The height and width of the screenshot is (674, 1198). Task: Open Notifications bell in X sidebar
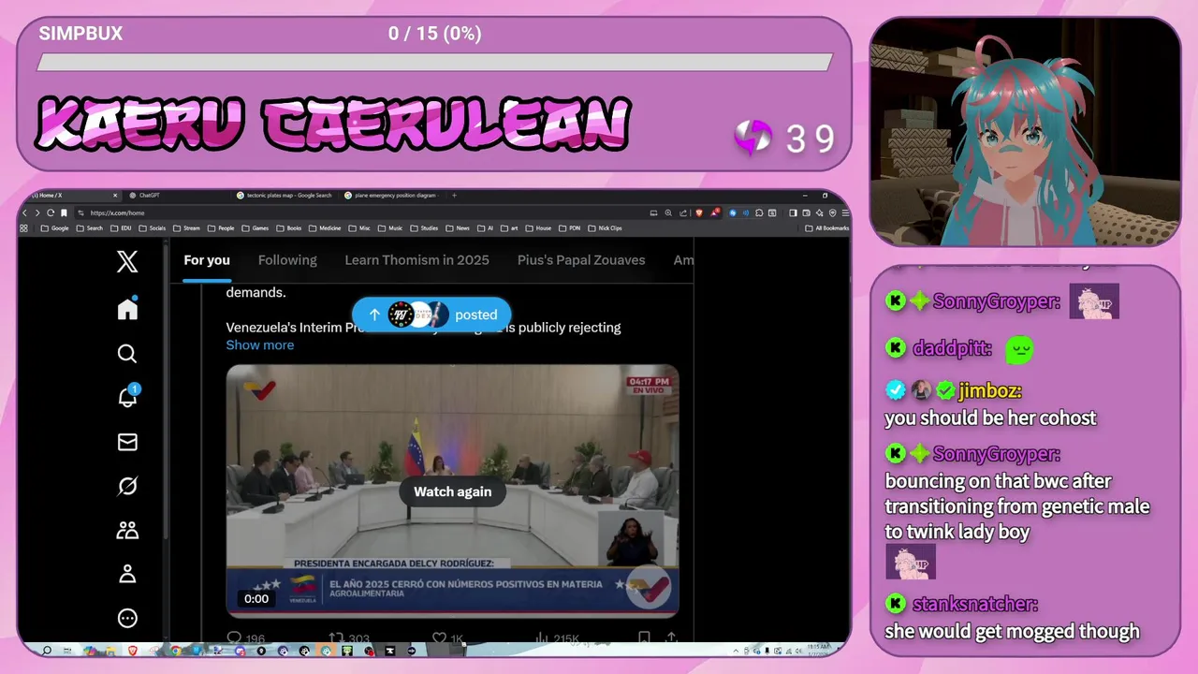(127, 397)
